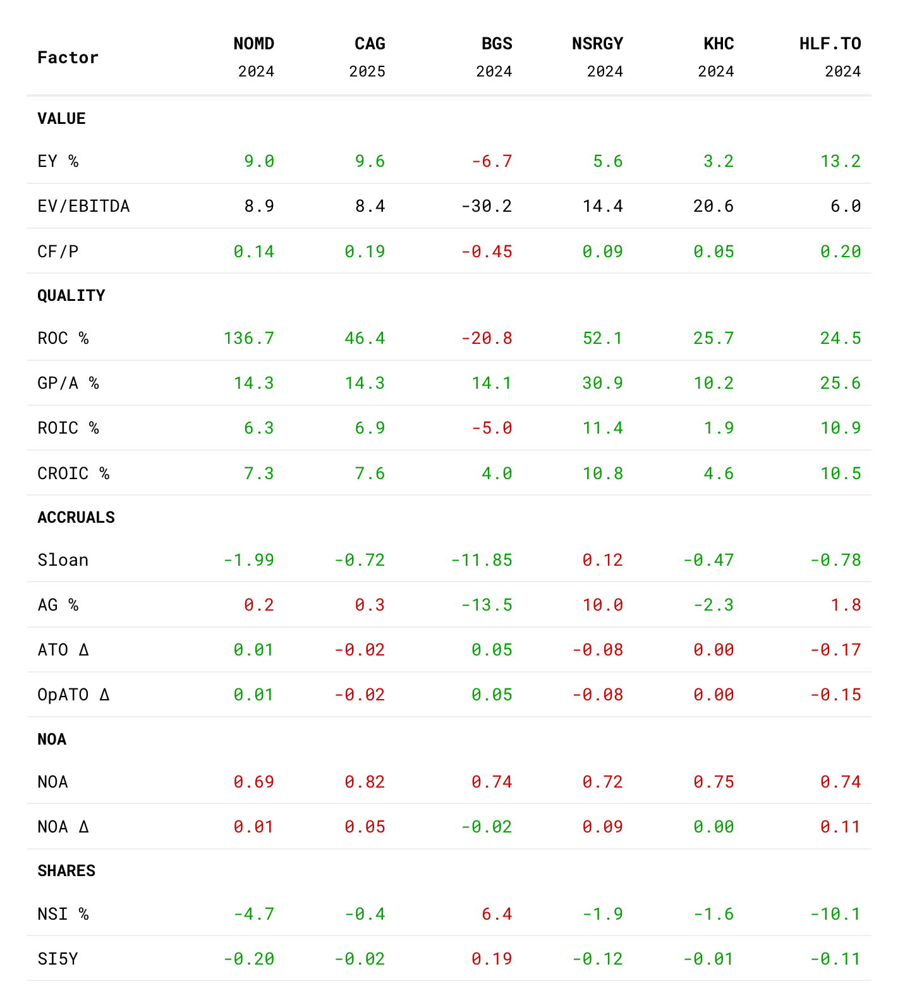Click the SHARES section heading
This screenshot has height=1000, width=905.
[x=66, y=871]
